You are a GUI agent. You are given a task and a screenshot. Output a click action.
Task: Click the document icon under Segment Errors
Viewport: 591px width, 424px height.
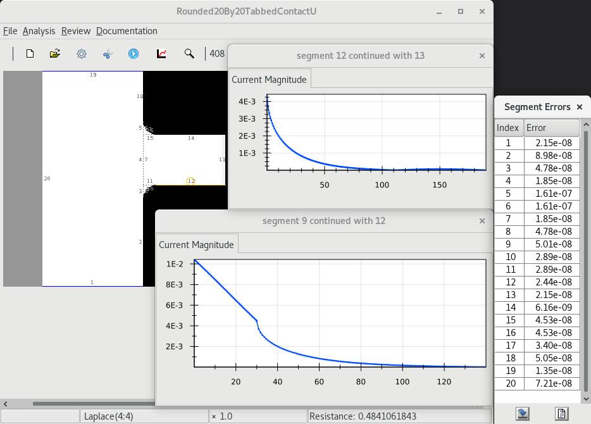tap(561, 413)
